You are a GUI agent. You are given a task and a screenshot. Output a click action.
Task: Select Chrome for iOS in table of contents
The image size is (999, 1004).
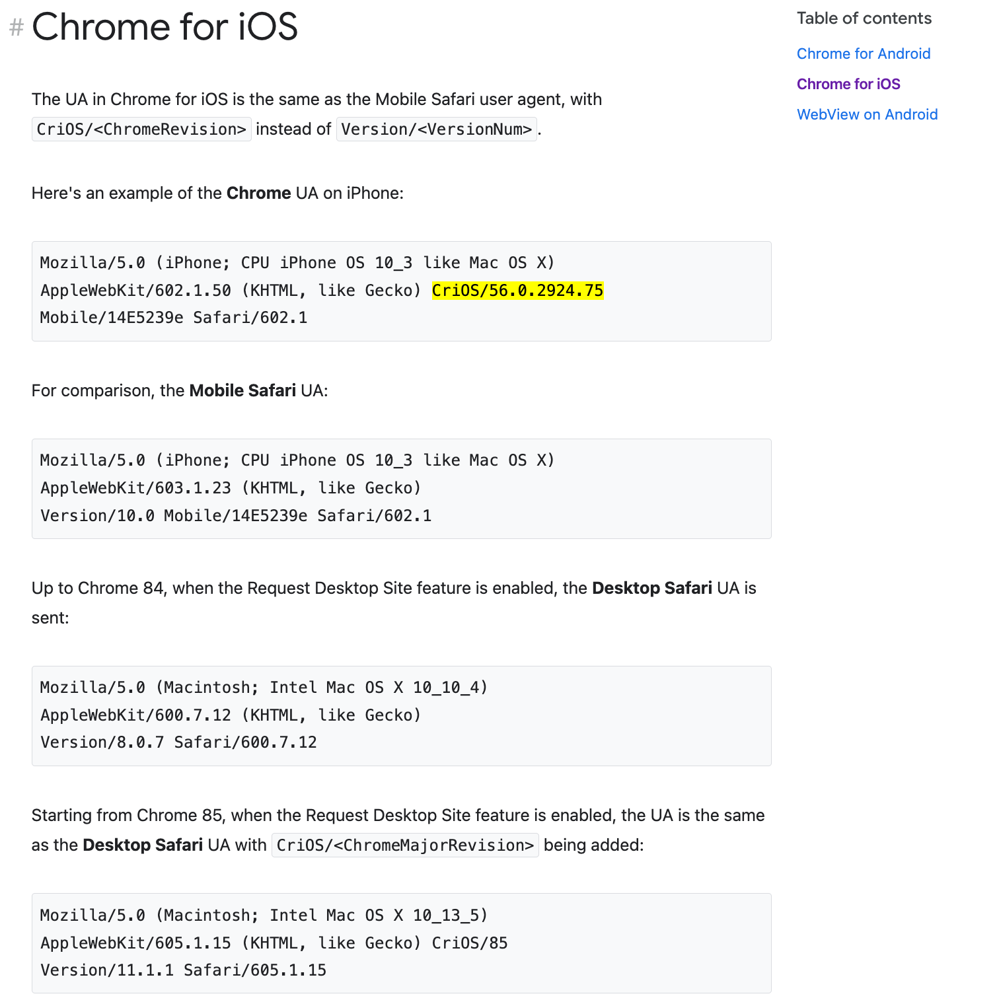pyautogui.click(x=848, y=84)
